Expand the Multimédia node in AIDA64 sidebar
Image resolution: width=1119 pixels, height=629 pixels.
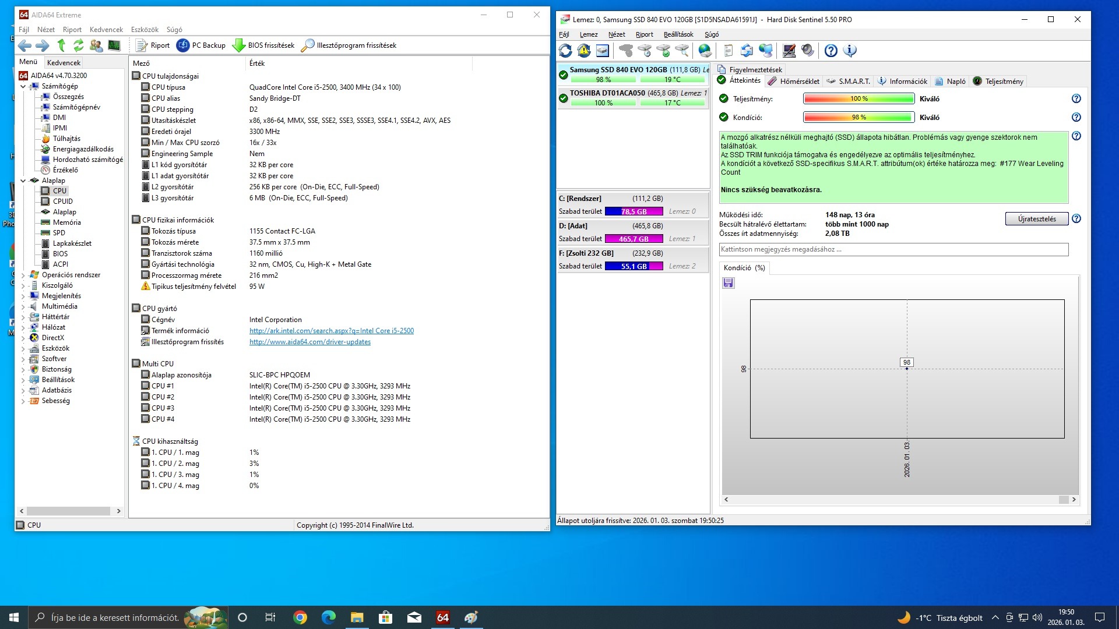click(23, 306)
